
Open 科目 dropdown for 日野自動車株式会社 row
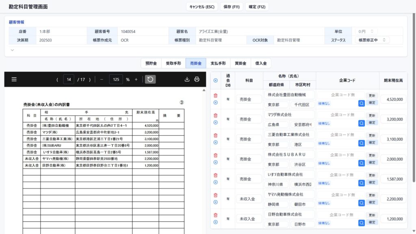tap(249, 219)
